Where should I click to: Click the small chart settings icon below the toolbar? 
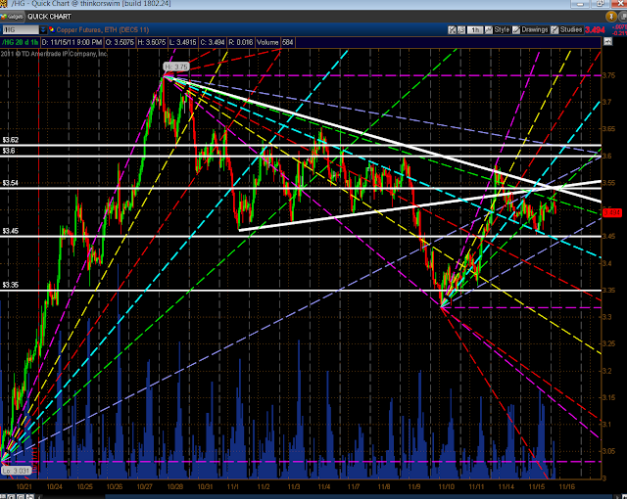607,41
